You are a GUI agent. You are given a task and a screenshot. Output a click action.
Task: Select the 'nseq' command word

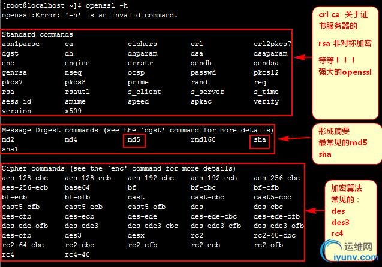tap(73, 72)
